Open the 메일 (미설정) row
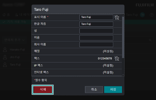This screenshot has height=100, width=156. pyautogui.click(x=77, y=51)
